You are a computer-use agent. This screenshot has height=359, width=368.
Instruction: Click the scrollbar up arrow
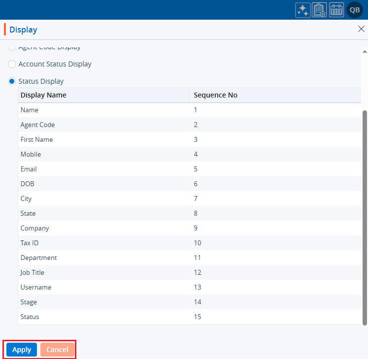(365, 51)
